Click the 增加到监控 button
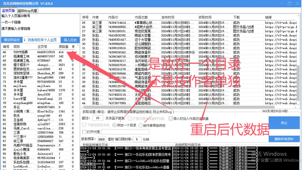302x170 pixels. pyautogui.click(x=11, y=40)
